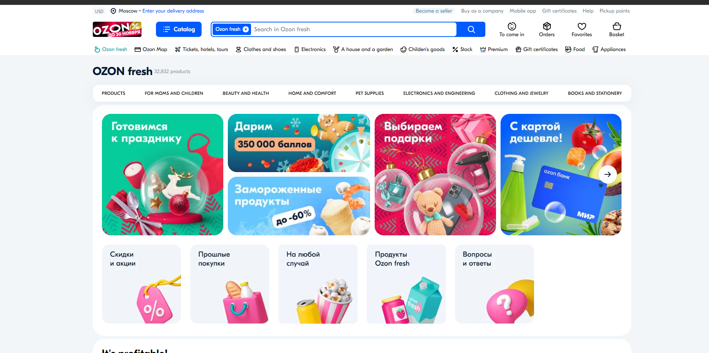Open Gift certificates top link
The width and height of the screenshot is (709, 353).
(559, 11)
